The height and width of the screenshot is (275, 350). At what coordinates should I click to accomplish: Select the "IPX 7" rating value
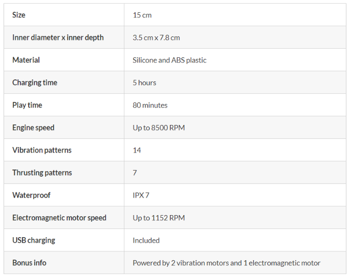pos(141,195)
